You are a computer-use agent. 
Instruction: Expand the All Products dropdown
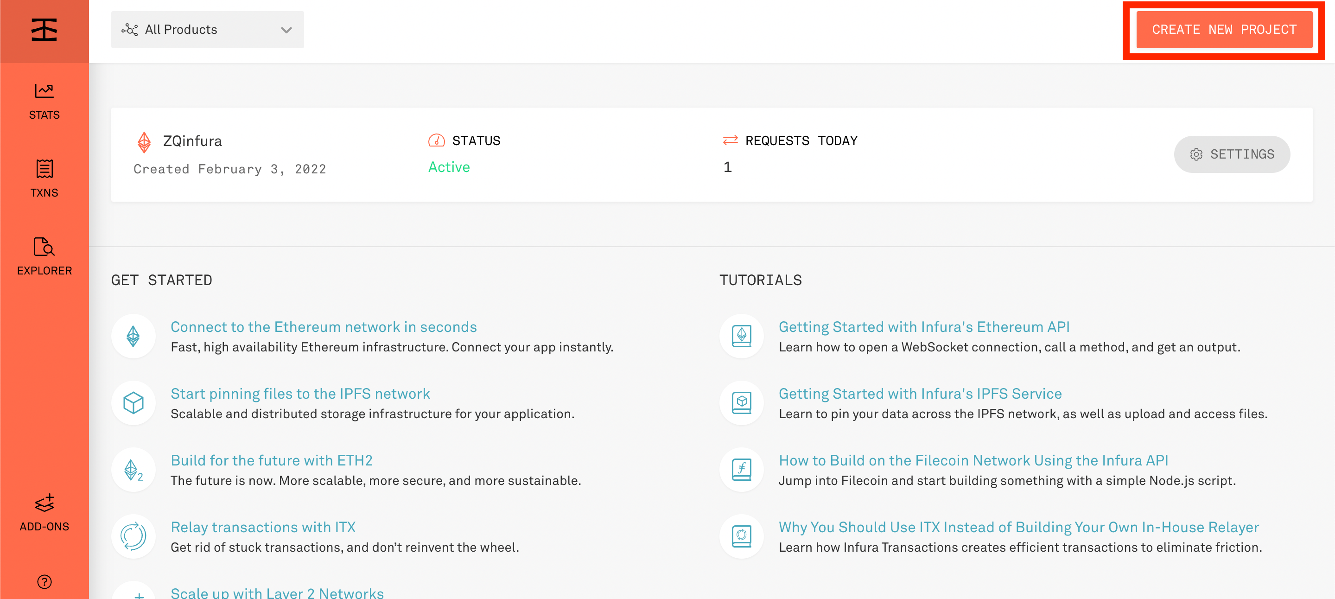pos(207,30)
